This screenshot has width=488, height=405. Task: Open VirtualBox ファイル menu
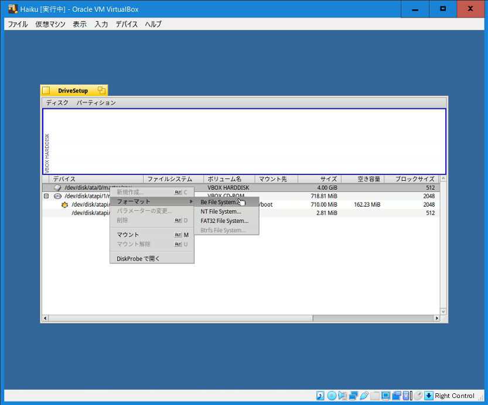coord(18,24)
